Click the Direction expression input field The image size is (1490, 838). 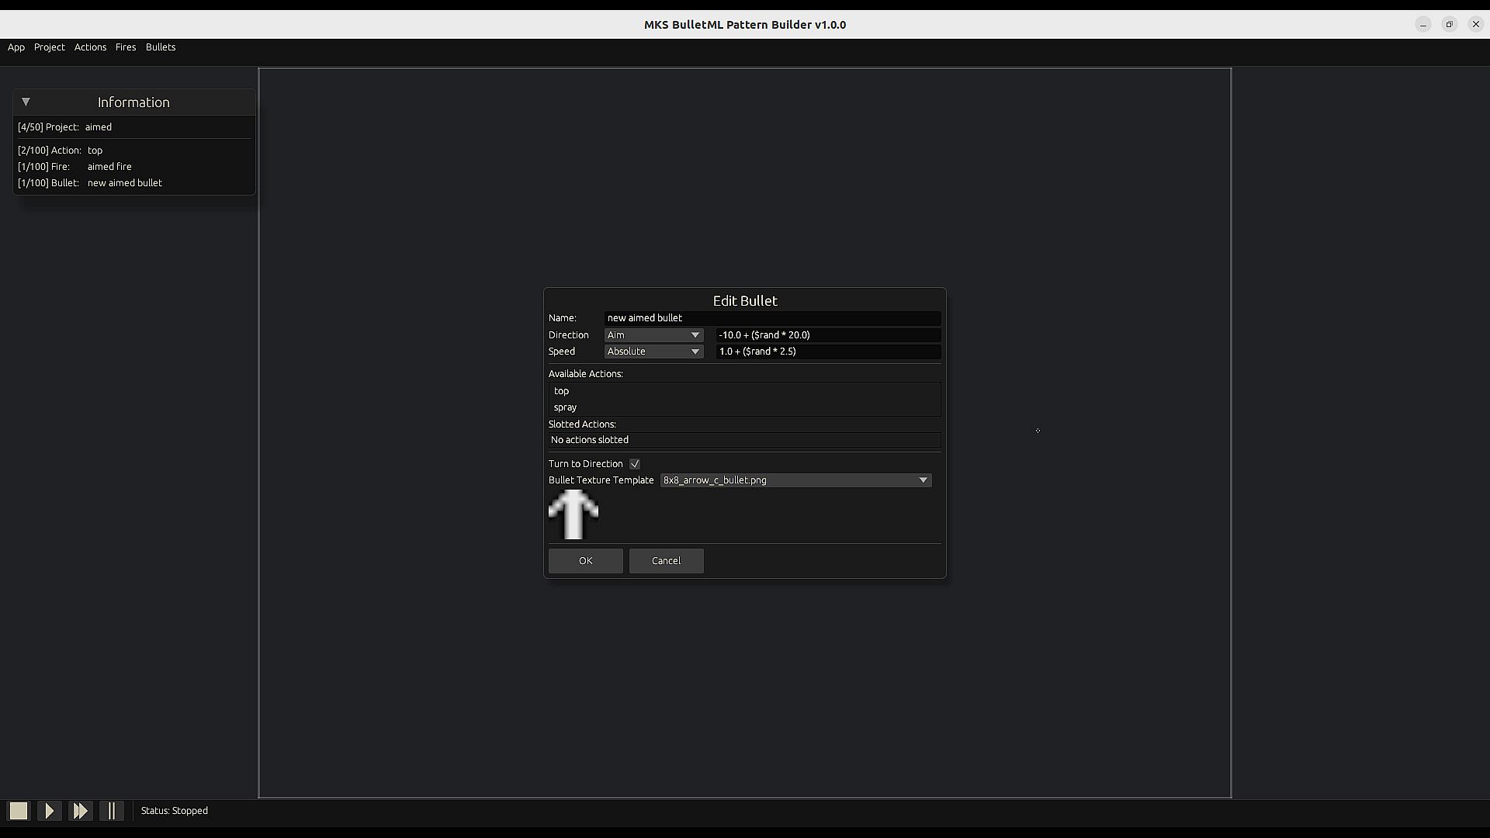(x=827, y=335)
